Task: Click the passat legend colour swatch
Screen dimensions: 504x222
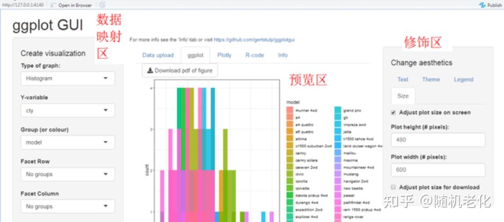Action: pos(337,195)
